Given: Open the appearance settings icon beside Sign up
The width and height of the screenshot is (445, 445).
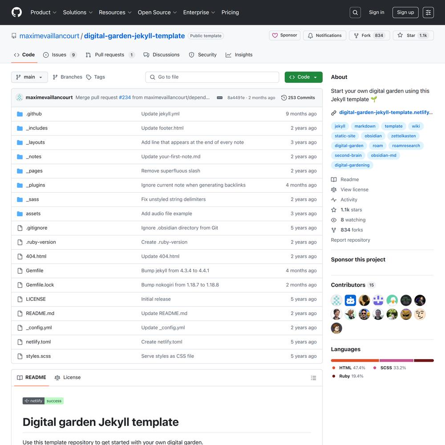Looking at the screenshot, I should point(428,12).
